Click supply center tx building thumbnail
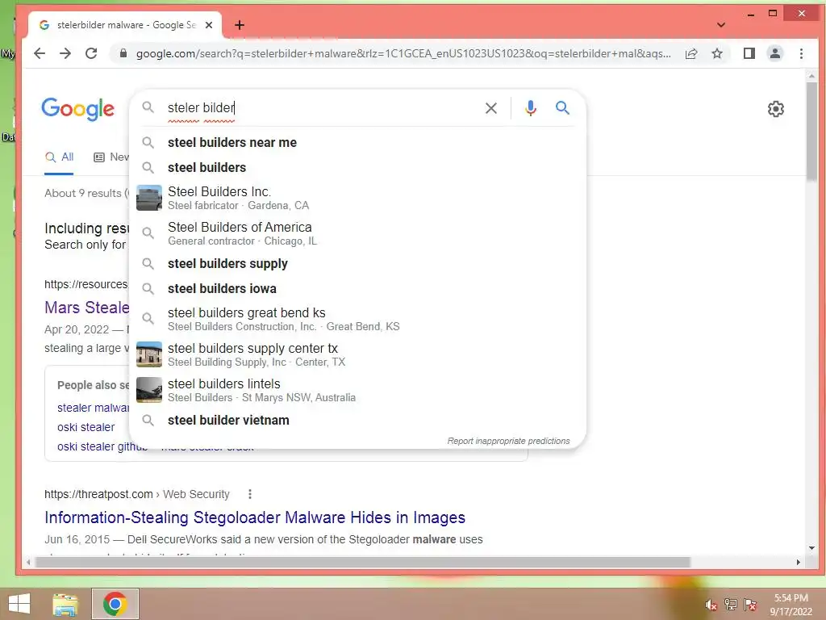Viewport: 826px width, 620px height. (x=149, y=354)
